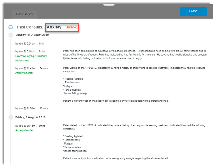Select the 'by You @ 5:10pm . 2mins' entry
The width and height of the screenshot is (213, 167).
[x=30, y=52]
